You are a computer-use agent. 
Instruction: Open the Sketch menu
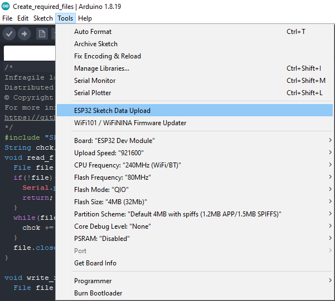(x=43, y=18)
